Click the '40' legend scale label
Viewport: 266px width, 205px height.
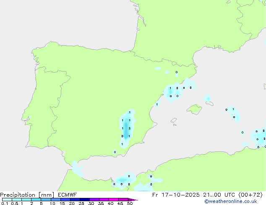point(110,203)
